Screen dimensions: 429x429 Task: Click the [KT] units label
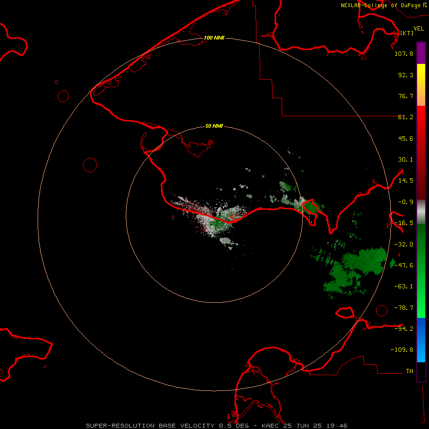[x=407, y=33]
